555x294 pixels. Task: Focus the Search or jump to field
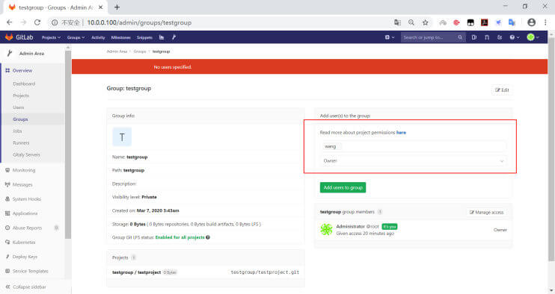tap(432, 37)
